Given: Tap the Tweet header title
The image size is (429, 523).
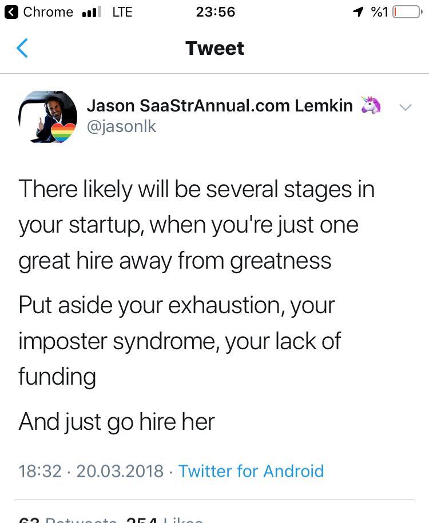Looking at the screenshot, I should (214, 48).
